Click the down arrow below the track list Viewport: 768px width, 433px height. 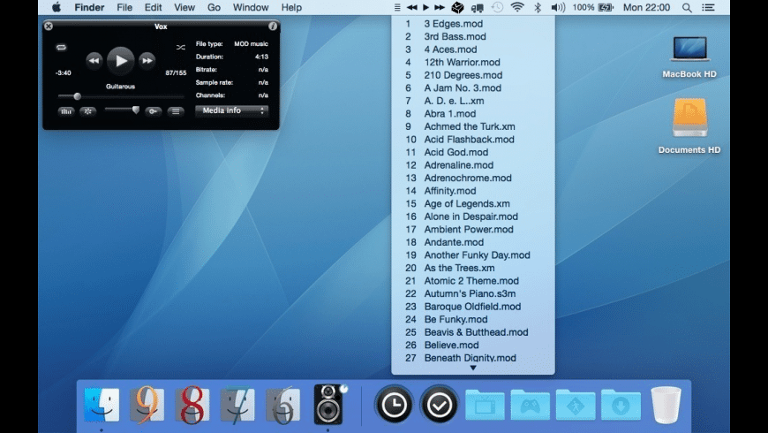point(472,368)
